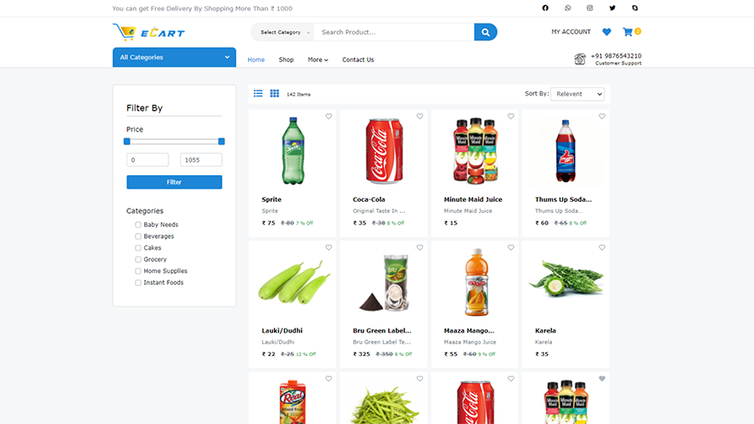Open the Facebook social icon
Image resolution: width=754 pixels, height=424 pixels.
(545, 8)
